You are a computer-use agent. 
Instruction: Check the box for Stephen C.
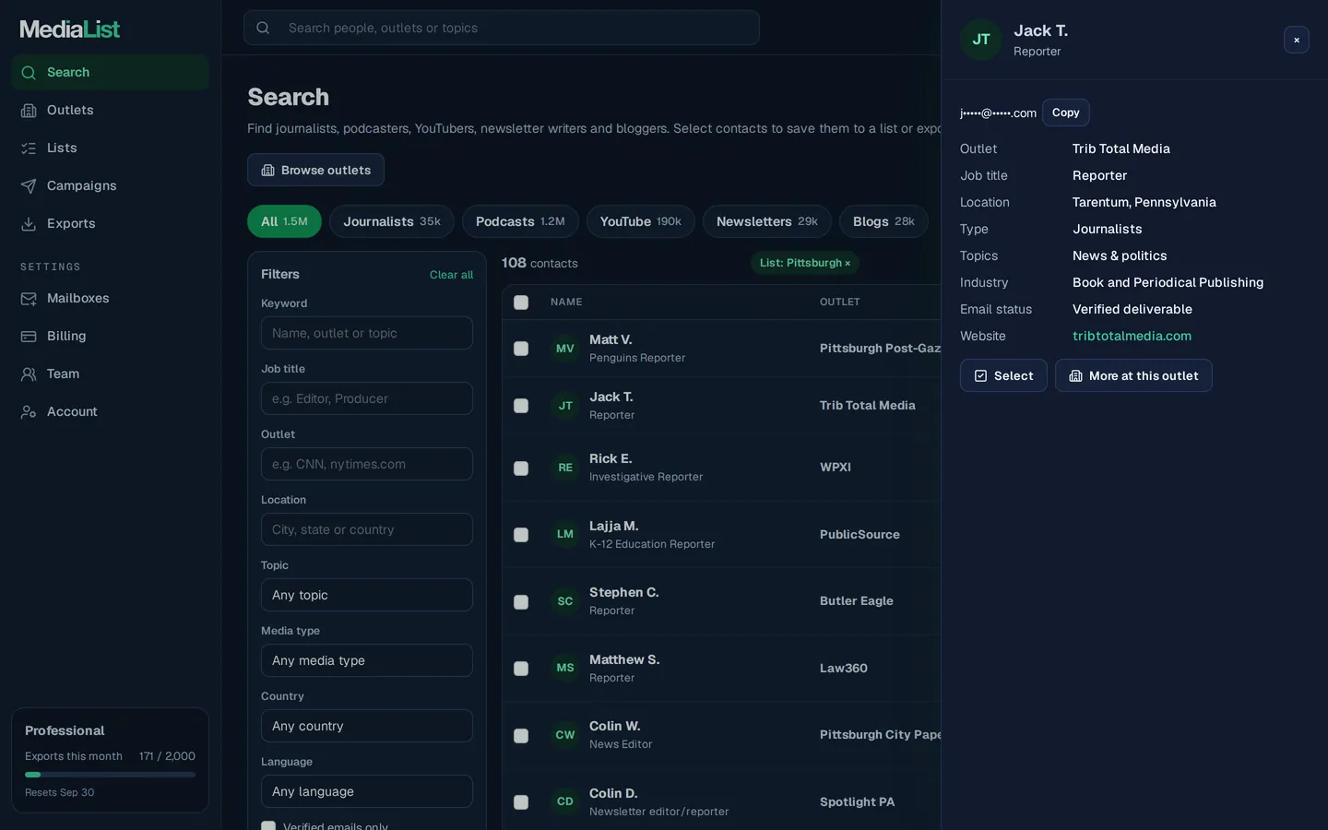[x=521, y=601]
